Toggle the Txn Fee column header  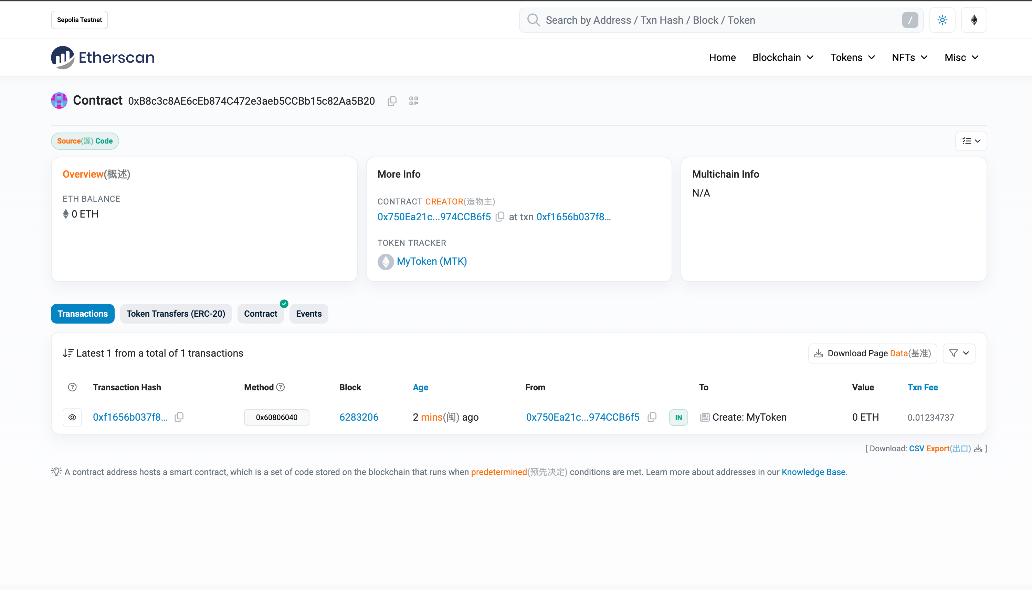click(x=923, y=387)
